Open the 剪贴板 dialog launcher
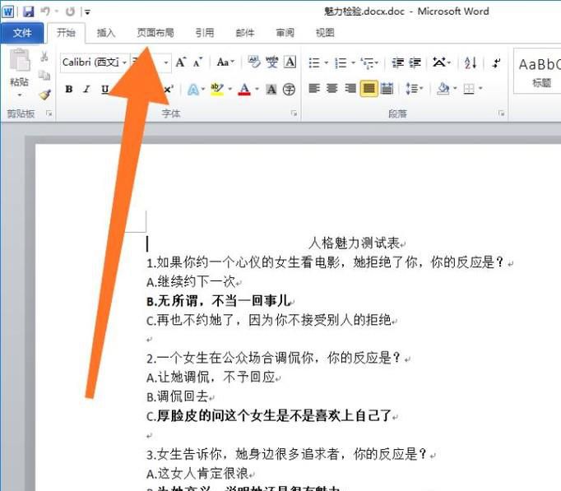 coord(49,113)
